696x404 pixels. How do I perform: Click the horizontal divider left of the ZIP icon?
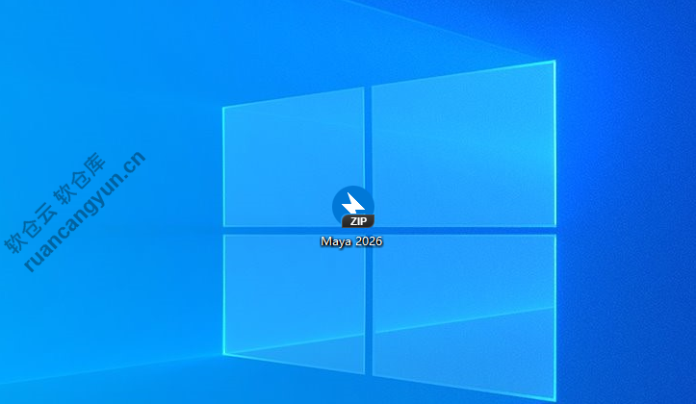click(x=279, y=231)
